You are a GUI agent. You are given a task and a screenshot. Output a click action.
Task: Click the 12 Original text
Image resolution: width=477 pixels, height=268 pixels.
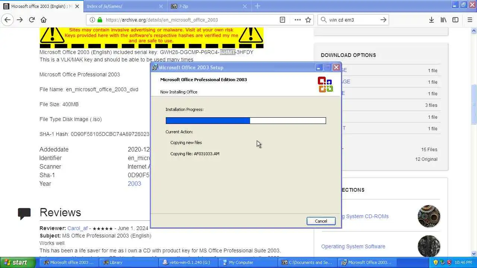pyautogui.click(x=426, y=159)
